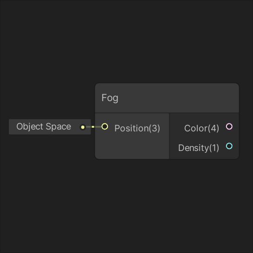Open the Object Space dropdown
This screenshot has height=253, width=253.
[50, 127]
